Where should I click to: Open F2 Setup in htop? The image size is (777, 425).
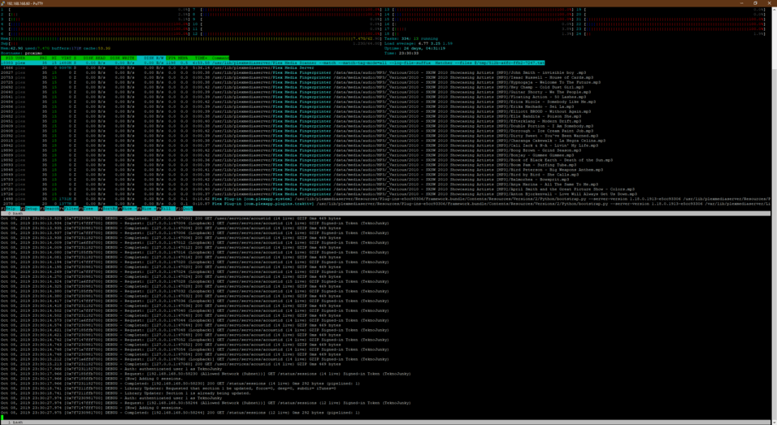29,209
